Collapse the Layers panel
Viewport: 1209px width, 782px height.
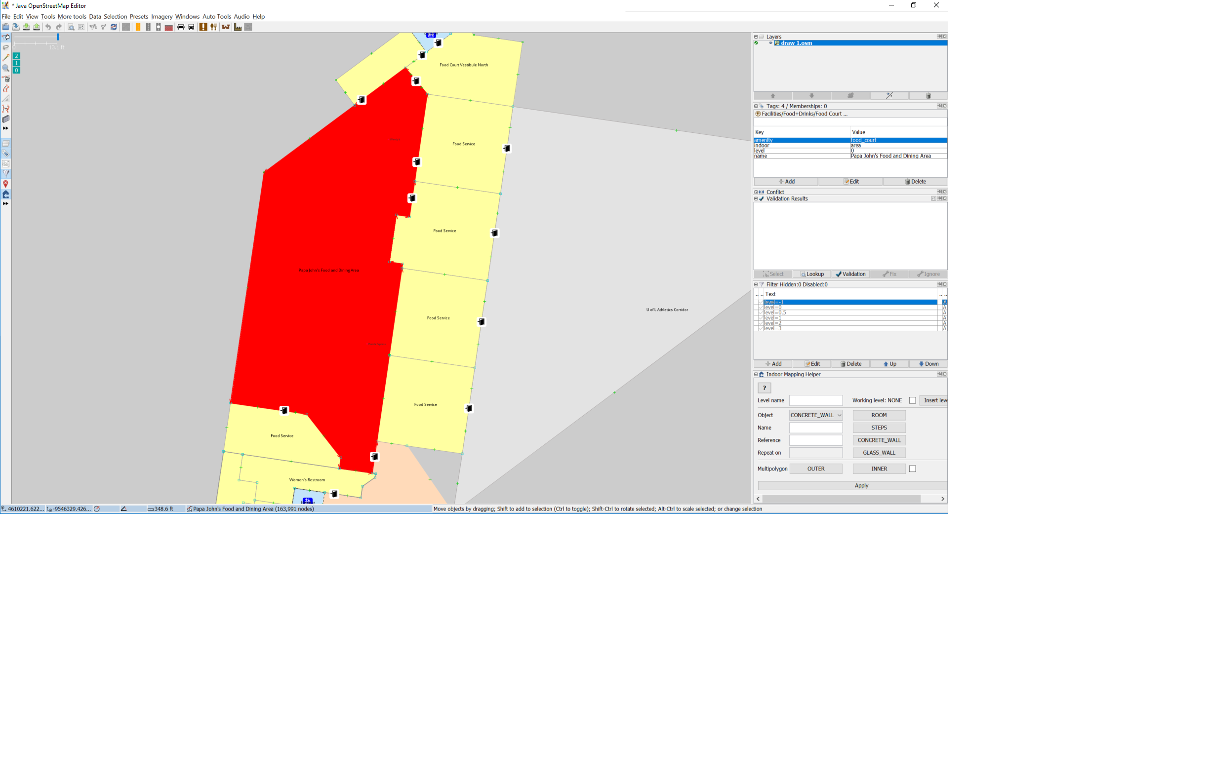click(756, 37)
